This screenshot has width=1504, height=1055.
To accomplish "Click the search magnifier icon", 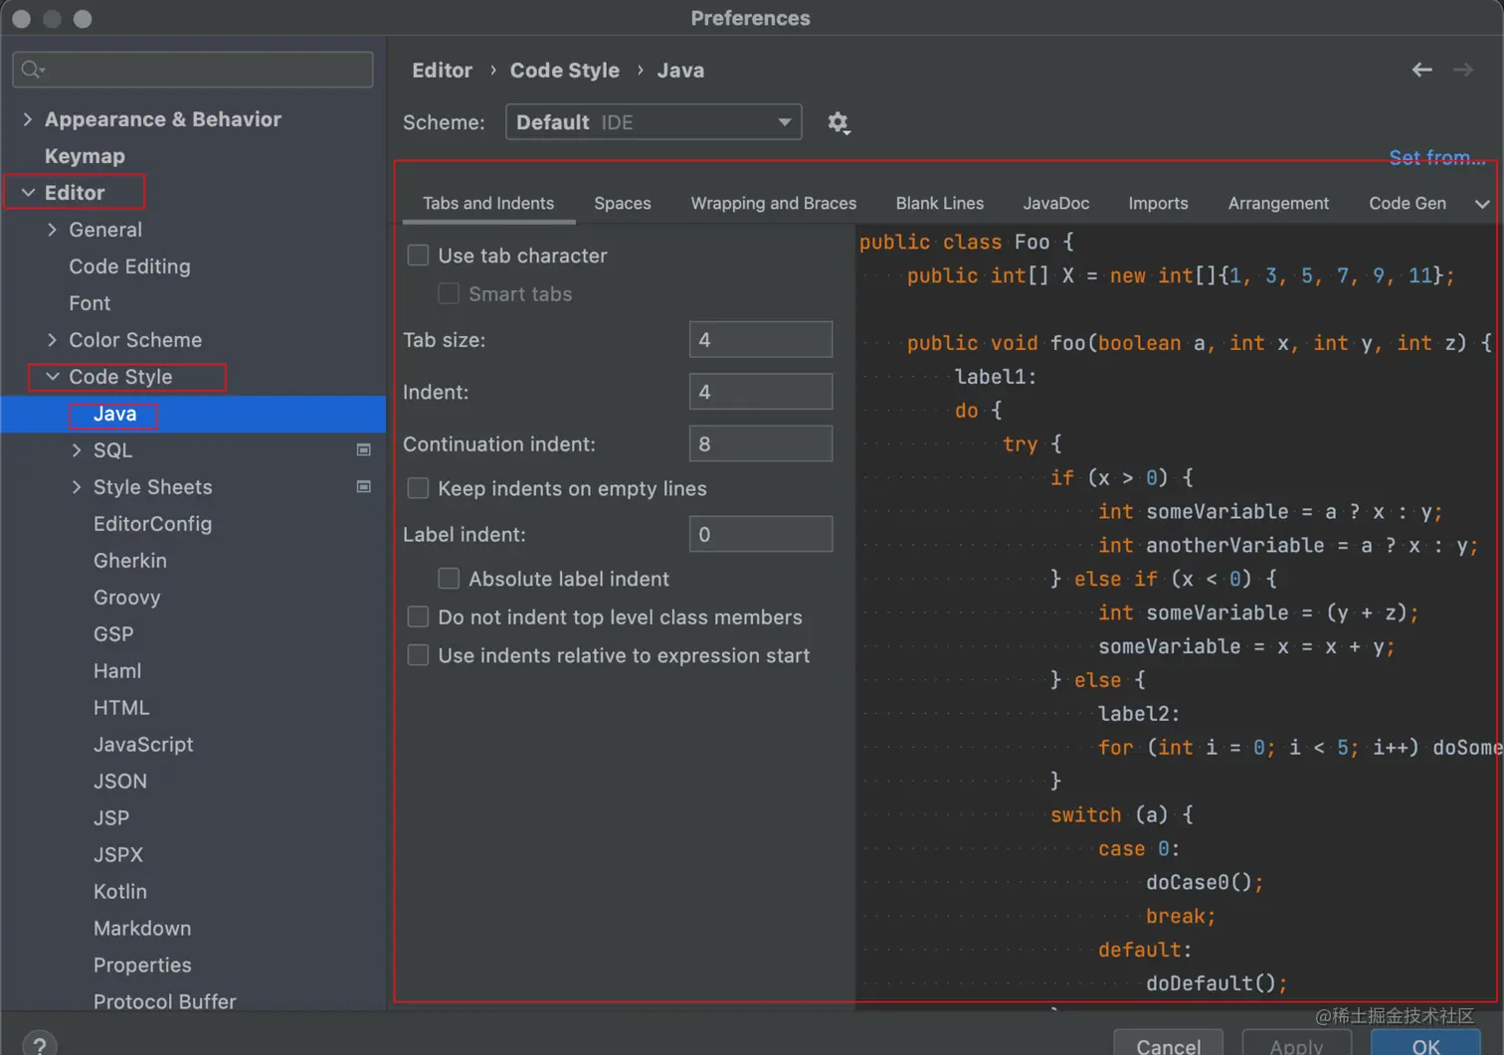I will [x=33, y=69].
